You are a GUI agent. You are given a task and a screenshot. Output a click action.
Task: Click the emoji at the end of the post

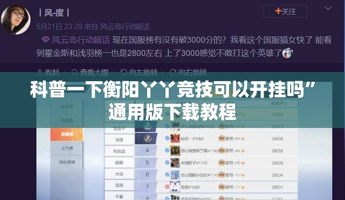[287, 53]
